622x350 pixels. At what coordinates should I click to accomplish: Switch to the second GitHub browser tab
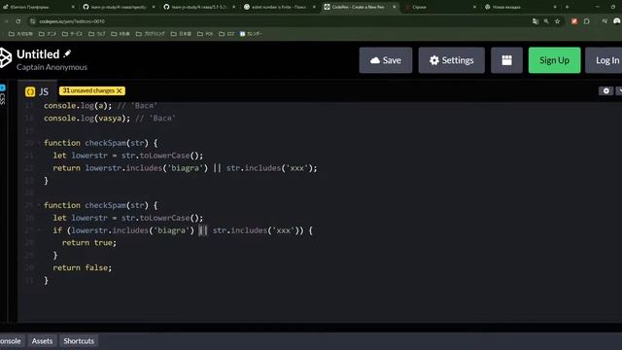[198, 7]
